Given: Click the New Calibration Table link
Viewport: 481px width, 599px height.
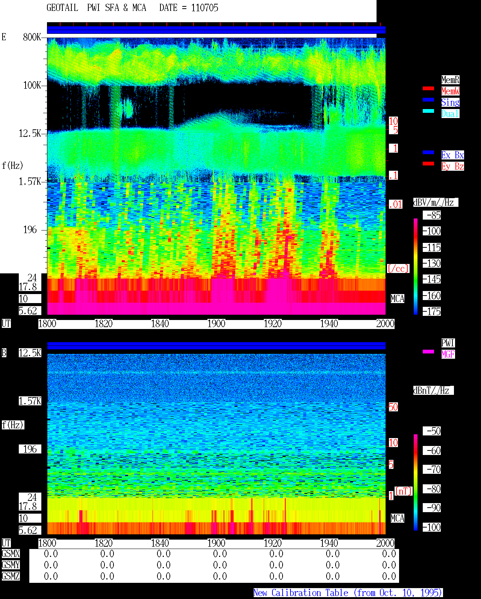Looking at the screenshot, I should pos(348,593).
